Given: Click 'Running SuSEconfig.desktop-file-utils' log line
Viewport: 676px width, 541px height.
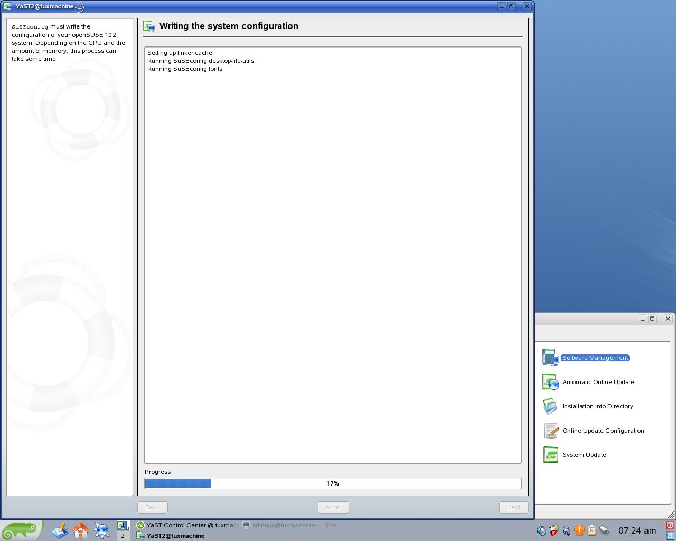Looking at the screenshot, I should click(201, 61).
